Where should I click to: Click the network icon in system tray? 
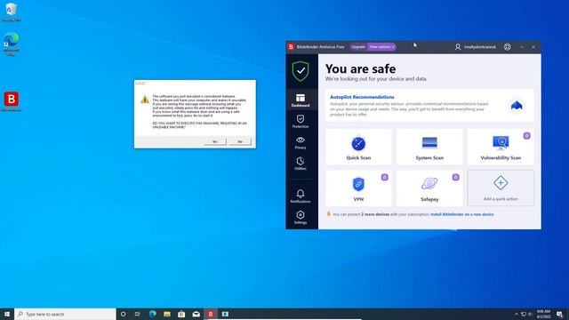pyautogui.click(x=524, y=314)
